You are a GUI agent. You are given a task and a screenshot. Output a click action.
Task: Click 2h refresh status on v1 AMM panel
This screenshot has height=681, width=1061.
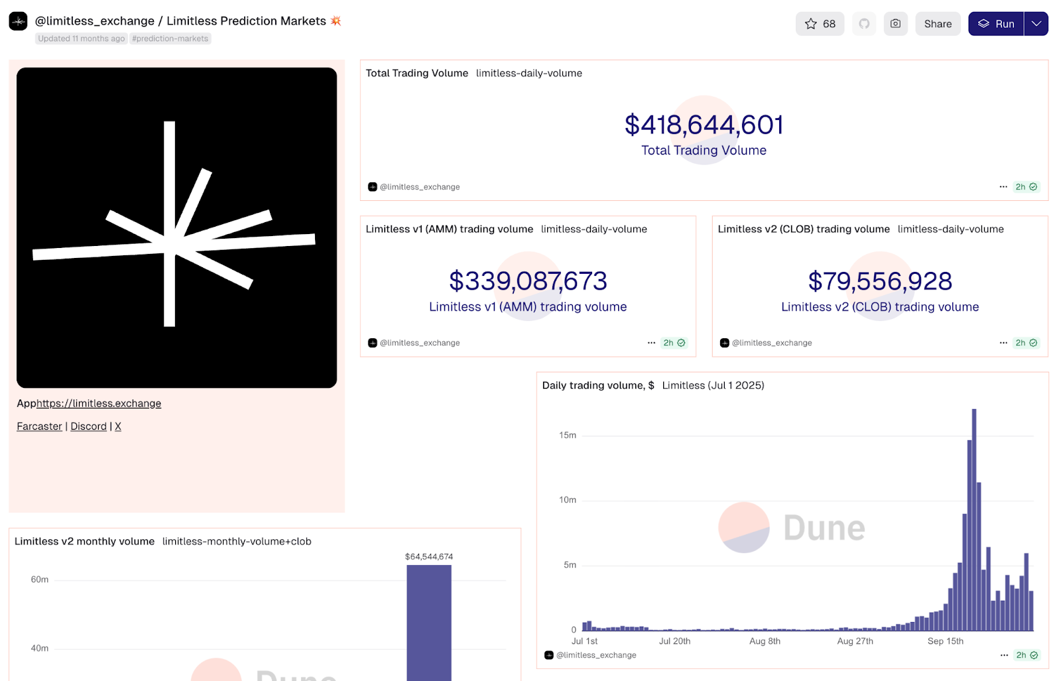[x=674, y=343]
